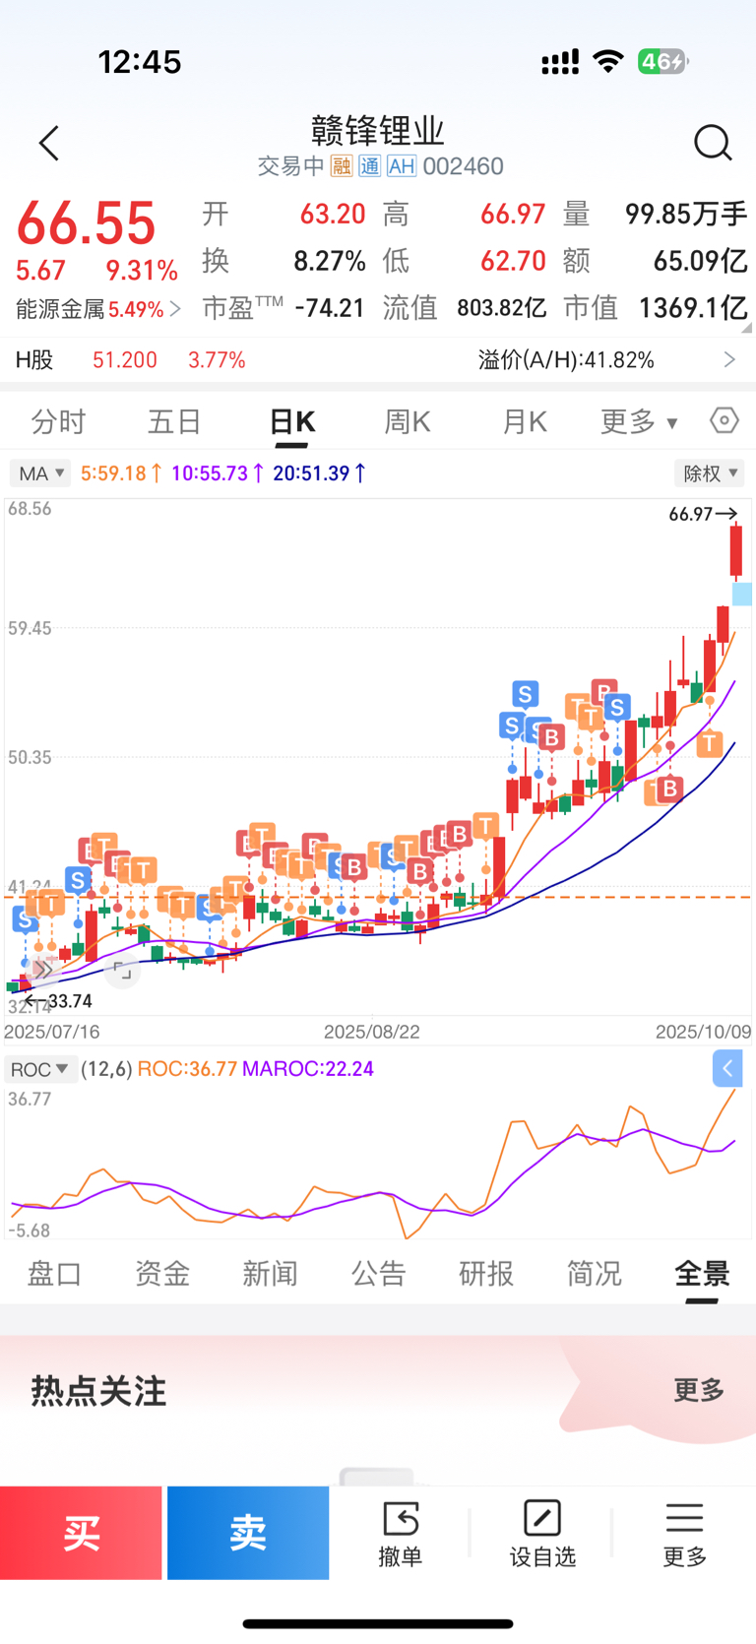This screenshot has width=756, height=1644.
Task: Expand the 更多 chart period dropdown
Action: (639, 422)
